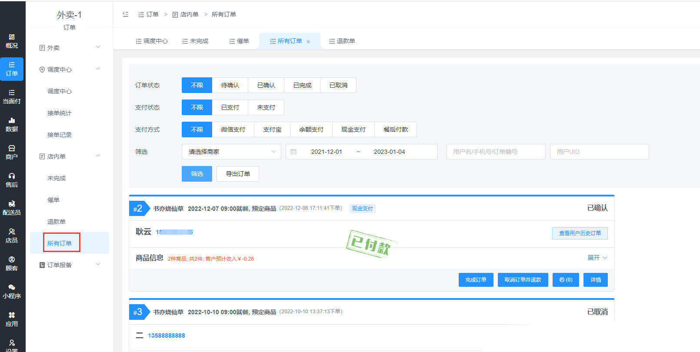Screen dimensions: 700x352
Task: Expand the 外卖 sidebar group
Action: click(70, 47)
